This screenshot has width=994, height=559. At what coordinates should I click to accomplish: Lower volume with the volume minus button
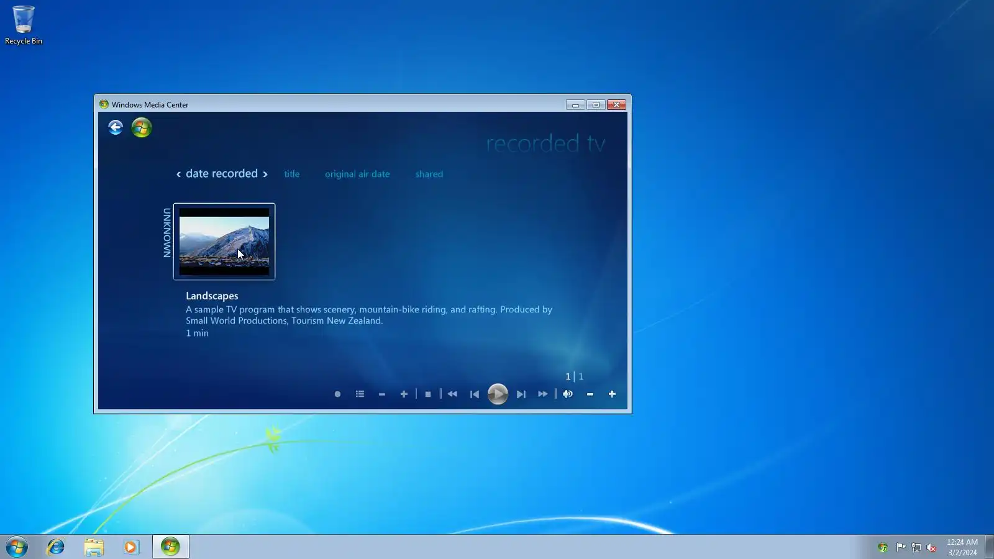click(590, 394)
